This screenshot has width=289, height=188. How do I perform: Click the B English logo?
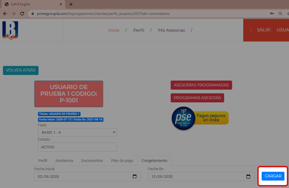pos(10,30)
